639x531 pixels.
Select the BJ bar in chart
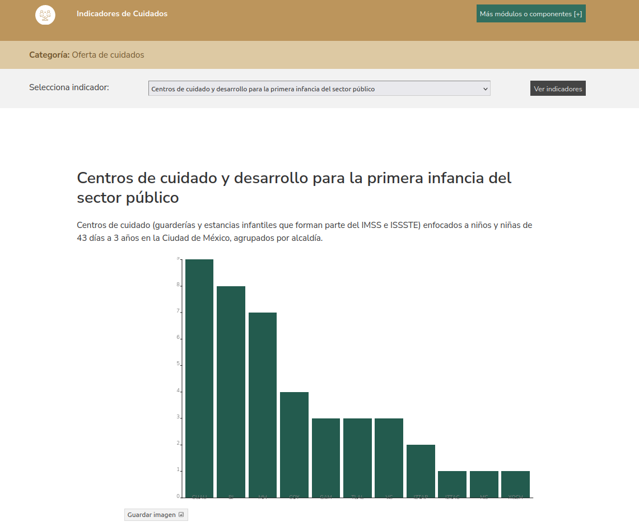(x=231, y=392)
